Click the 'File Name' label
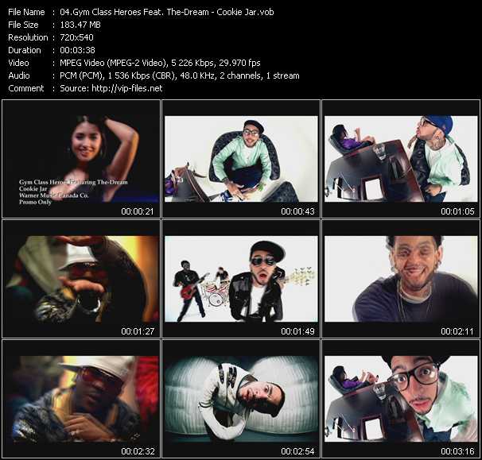 tap(26, 12)
